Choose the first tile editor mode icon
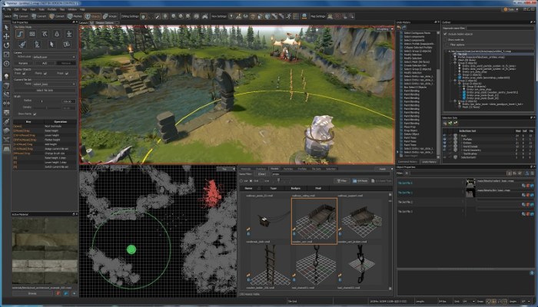 (20, 35)
